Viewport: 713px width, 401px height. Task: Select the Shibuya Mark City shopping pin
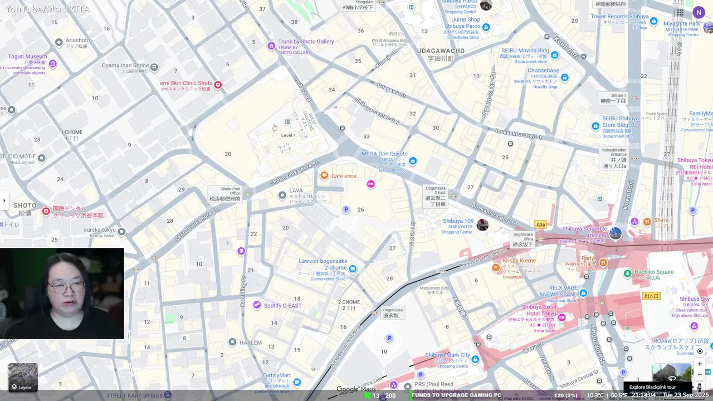[x=475, y=360]
